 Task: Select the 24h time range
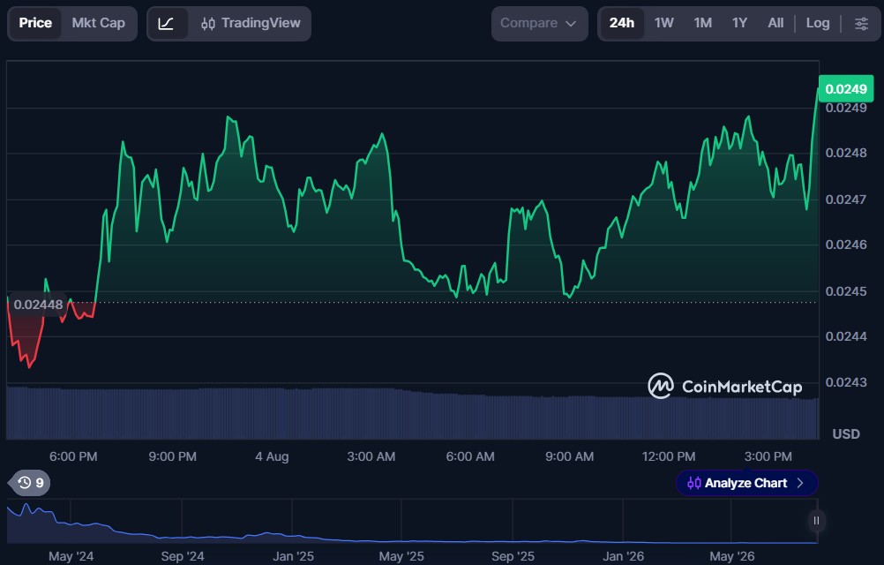coord(622,23)
